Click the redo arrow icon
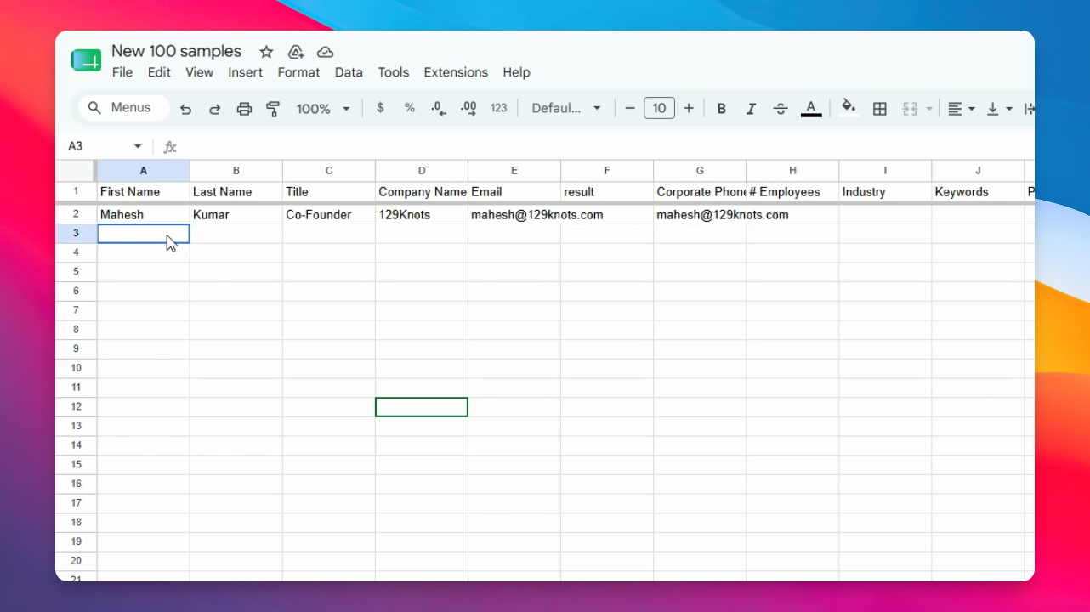 click(215, 109)
